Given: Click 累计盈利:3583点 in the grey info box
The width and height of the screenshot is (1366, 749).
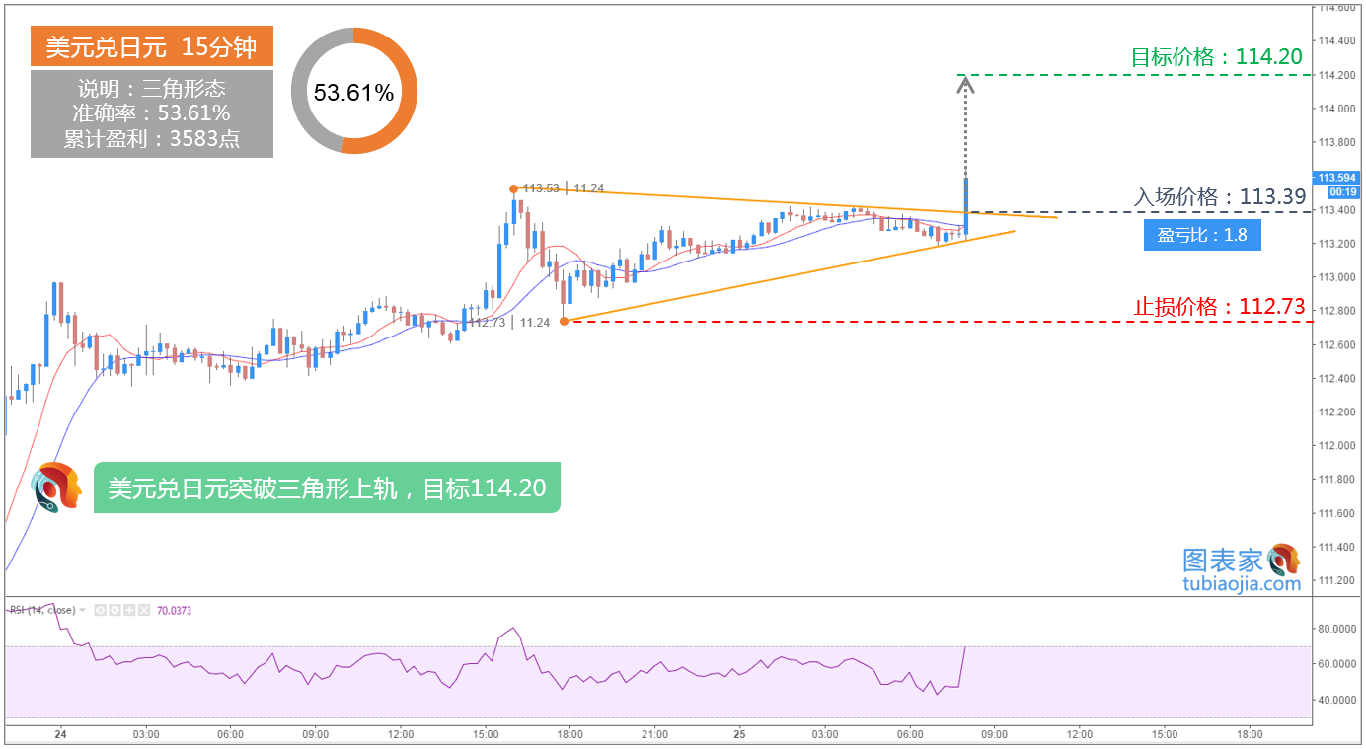Looking at the screenshot, I should pos(152,138).
